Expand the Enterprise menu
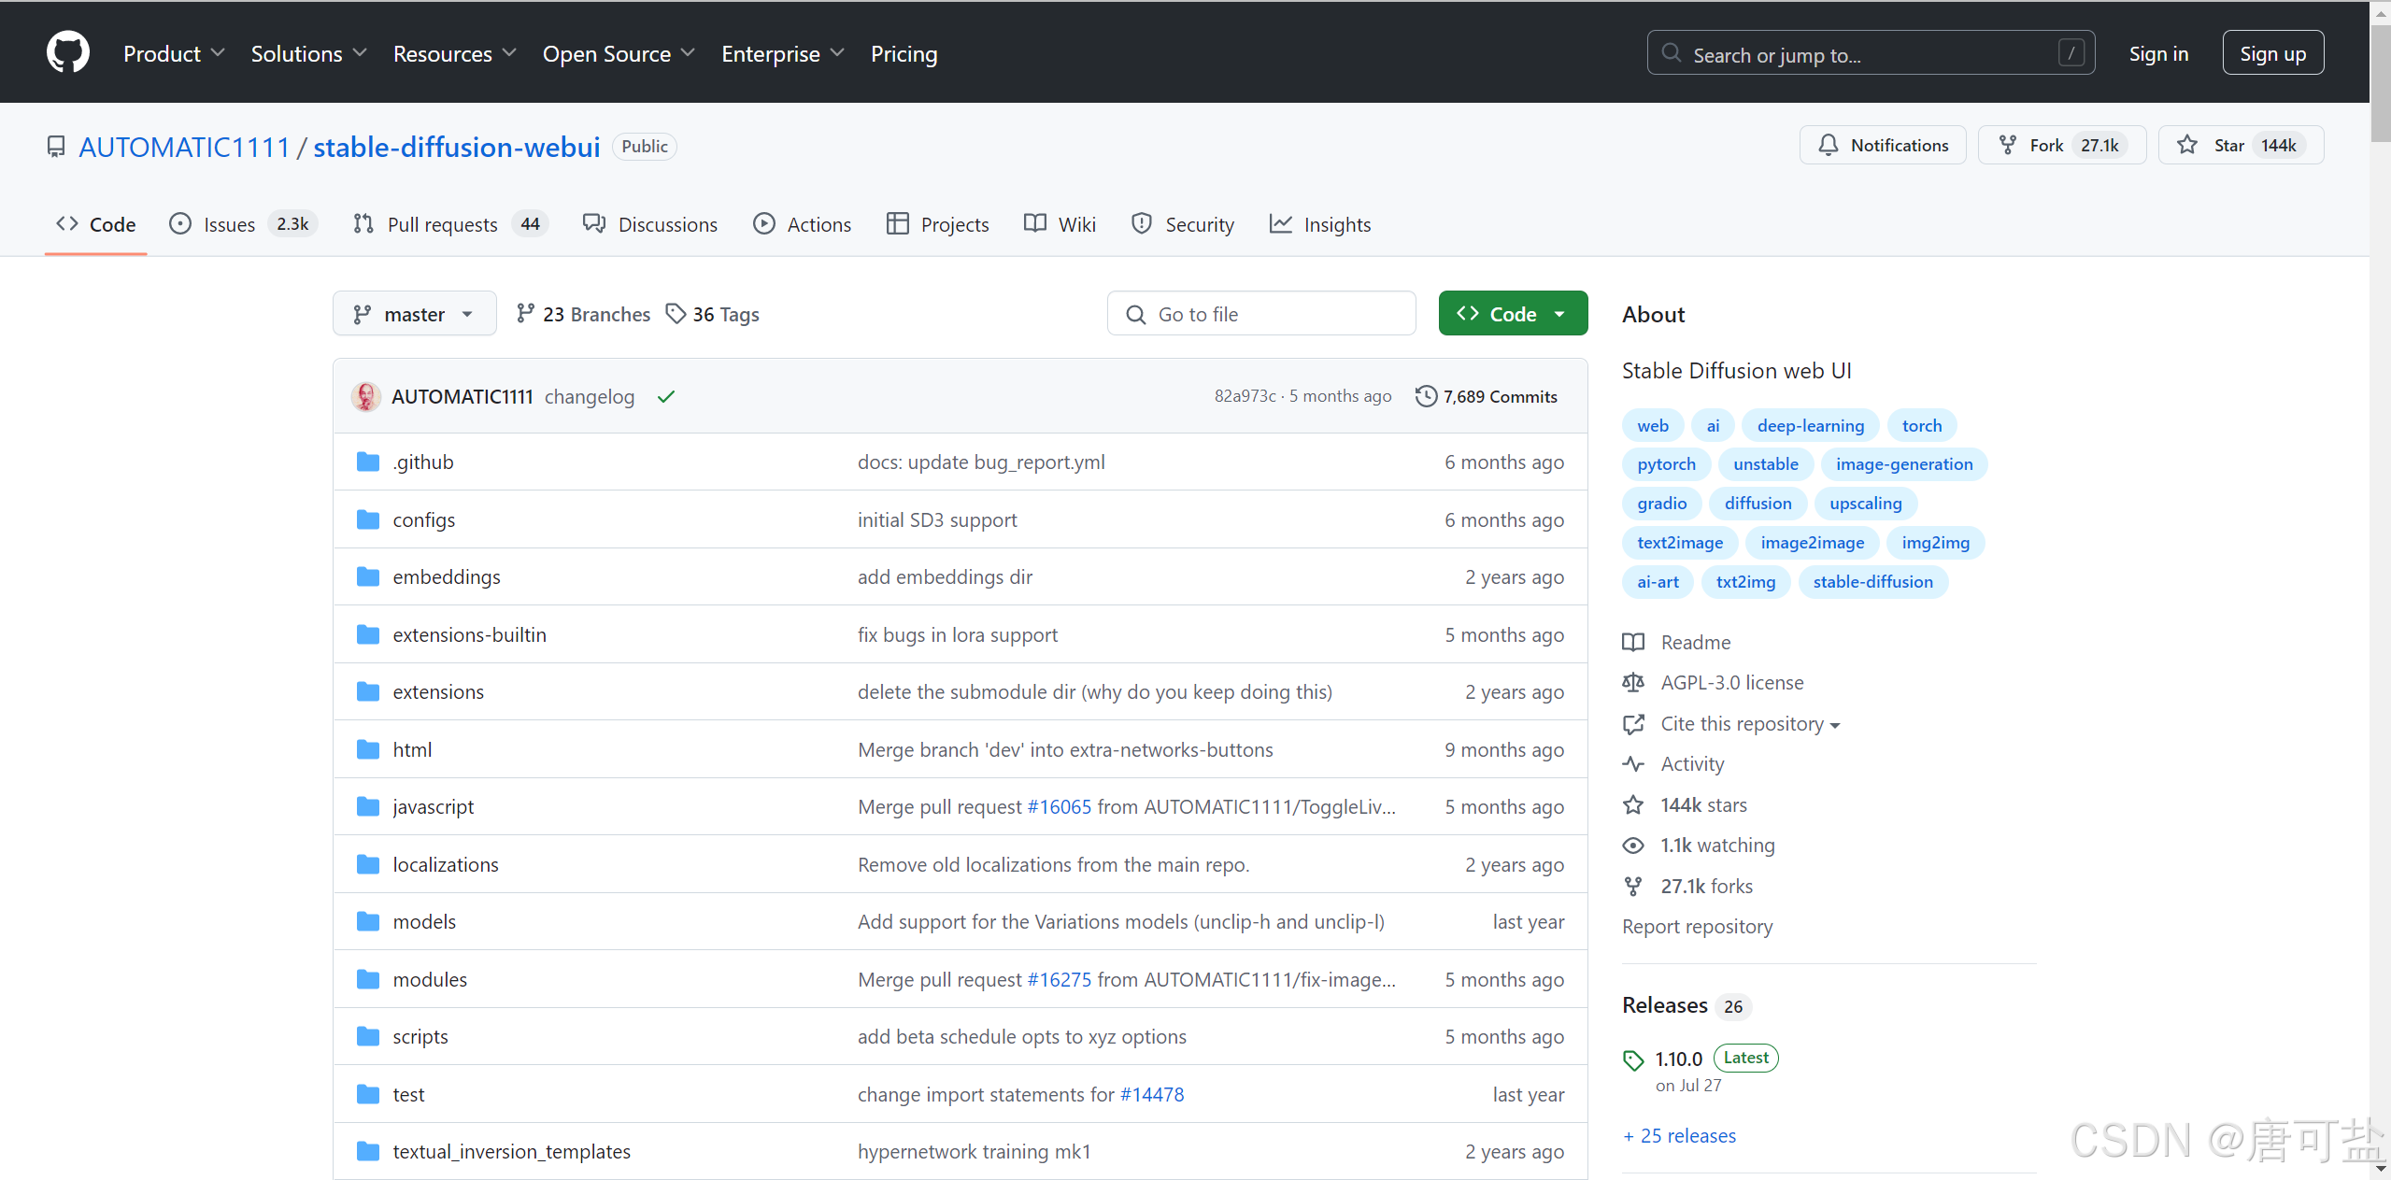This screenshot has width=2391, height=1180. click(783, 53)
